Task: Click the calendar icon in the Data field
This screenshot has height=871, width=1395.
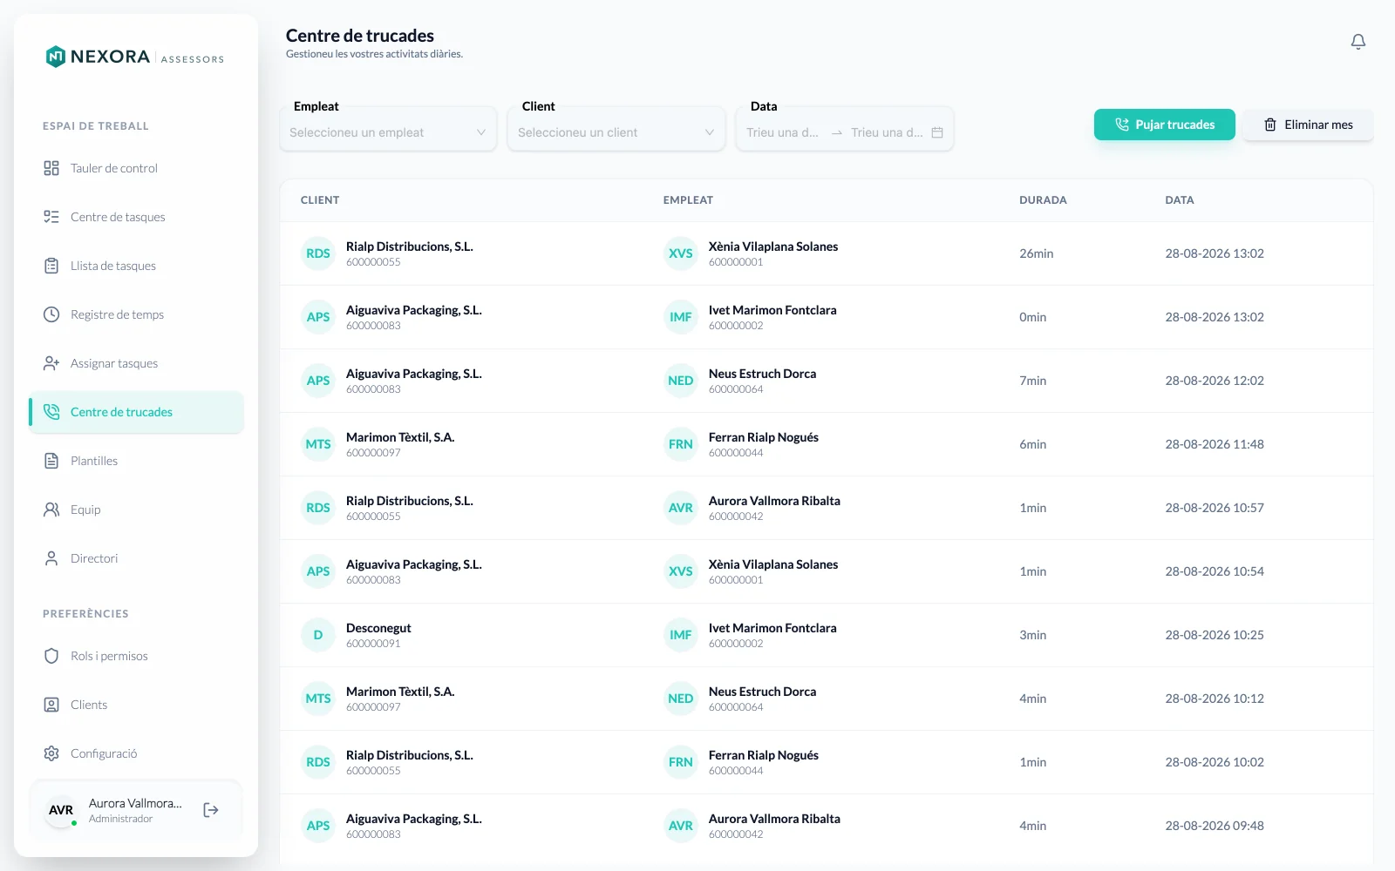Action: pyautogui.click(x=937, y=132)
